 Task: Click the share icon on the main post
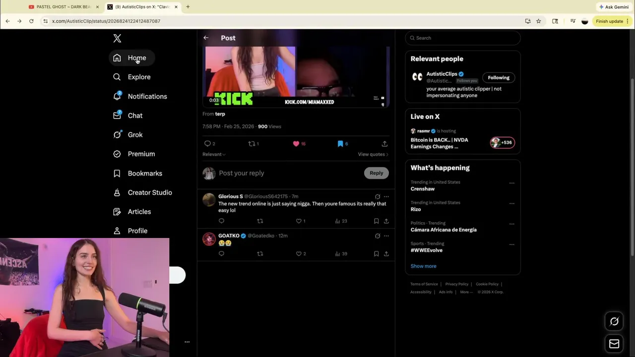[x=384, y=144]
